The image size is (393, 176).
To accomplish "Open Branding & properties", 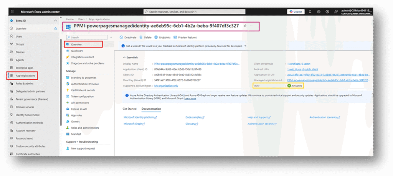I will coord(83,77).
